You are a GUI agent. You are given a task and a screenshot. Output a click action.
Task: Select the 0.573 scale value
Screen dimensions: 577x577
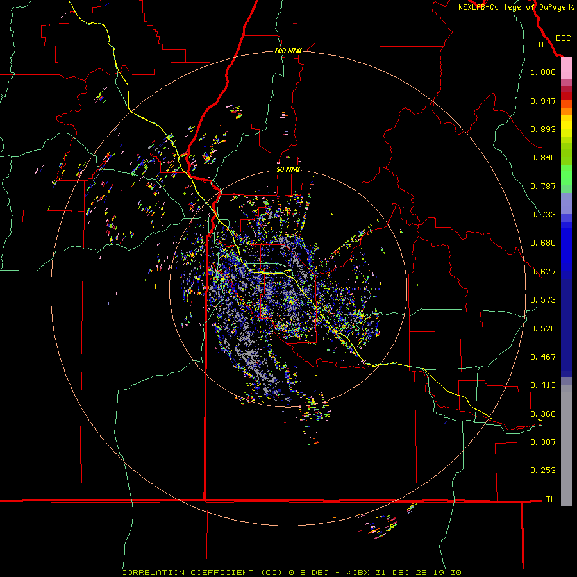click(543, 300)
